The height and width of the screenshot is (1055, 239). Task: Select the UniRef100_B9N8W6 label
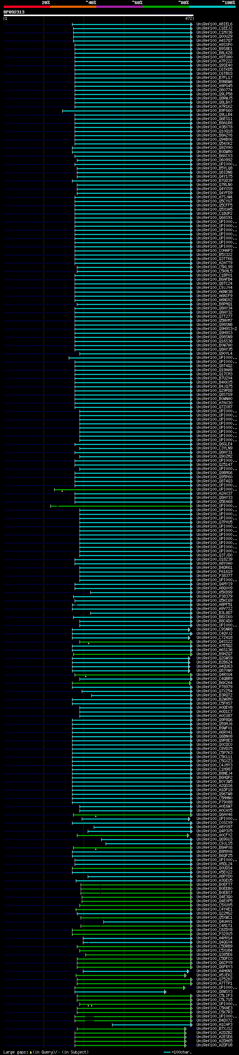pos(214,82)
